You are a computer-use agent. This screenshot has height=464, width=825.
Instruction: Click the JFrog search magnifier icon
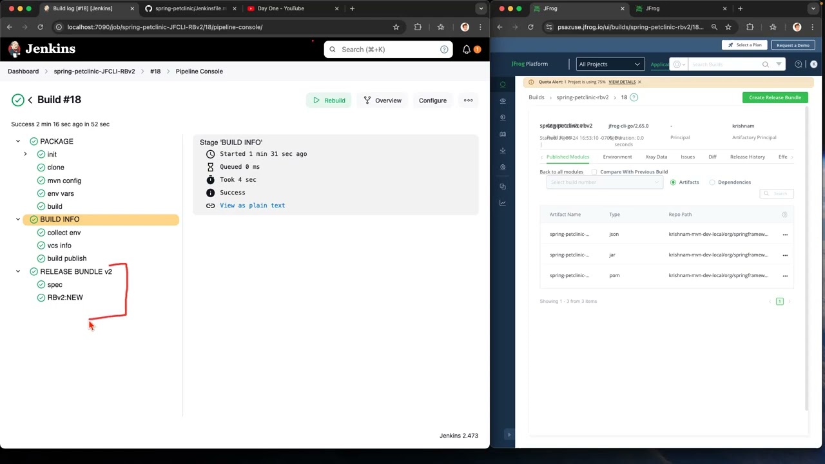click(765, 64)
